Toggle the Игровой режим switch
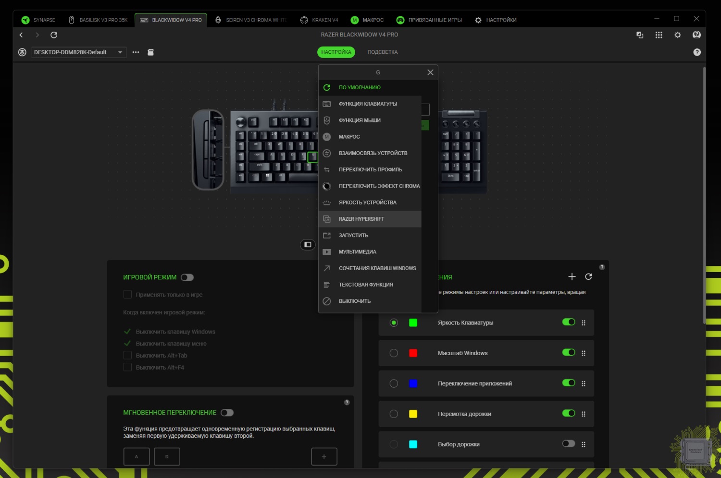The width and height of the screenshot is (721, 478). click(187, 277)
